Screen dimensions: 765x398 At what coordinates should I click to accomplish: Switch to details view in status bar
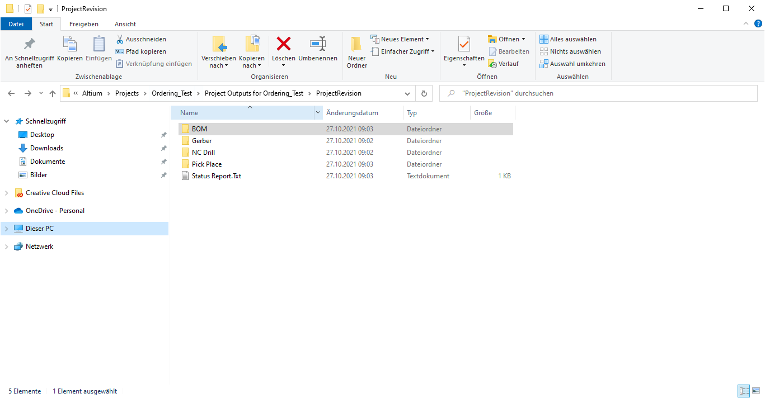(744, 391)
